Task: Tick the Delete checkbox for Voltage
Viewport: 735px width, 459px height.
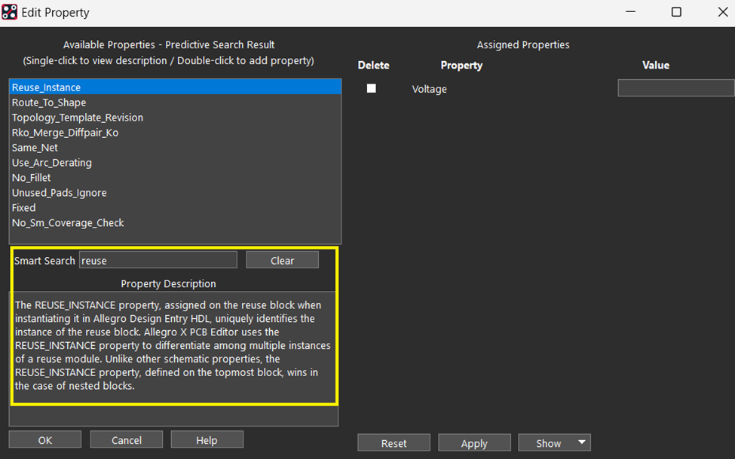Action: pyautogui.click(x=371, y=88)
